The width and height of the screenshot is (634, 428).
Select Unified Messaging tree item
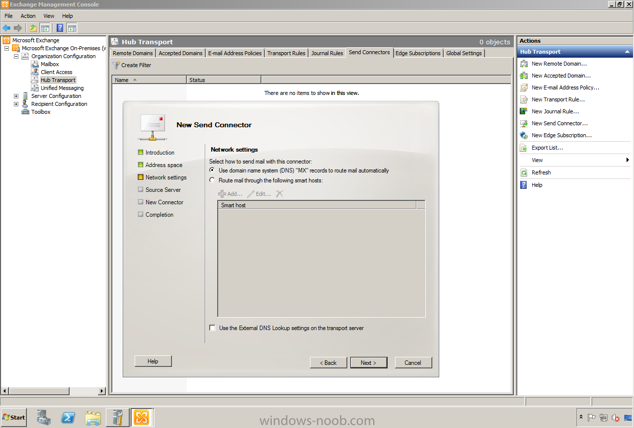click(x=62, y=88)
